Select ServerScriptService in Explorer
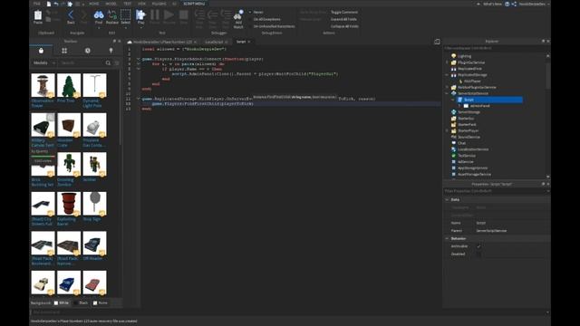This screenshot has width=580, height=326. tap(473, 93)
